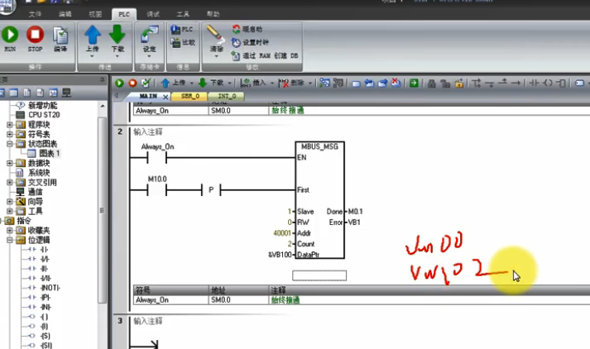Switch to the INT_0 editor tab
Screen dimensions: 590x349
pyautogui.click(x=227, y=97)
